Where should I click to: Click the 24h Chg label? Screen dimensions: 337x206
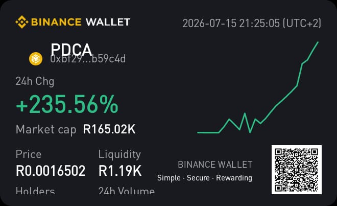35,81
